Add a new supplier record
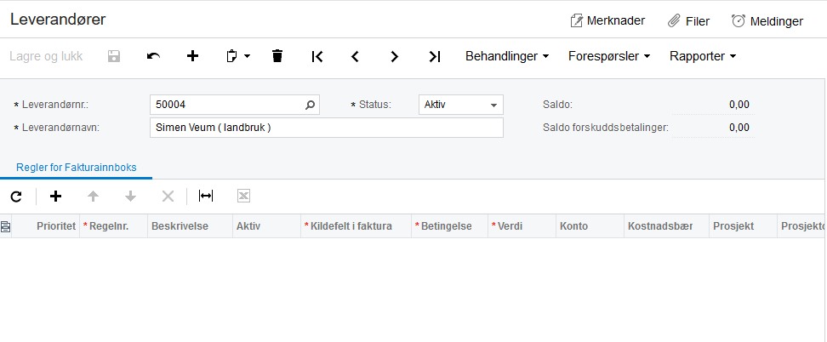This screenshot has width=827, height=342. (193, 56)
